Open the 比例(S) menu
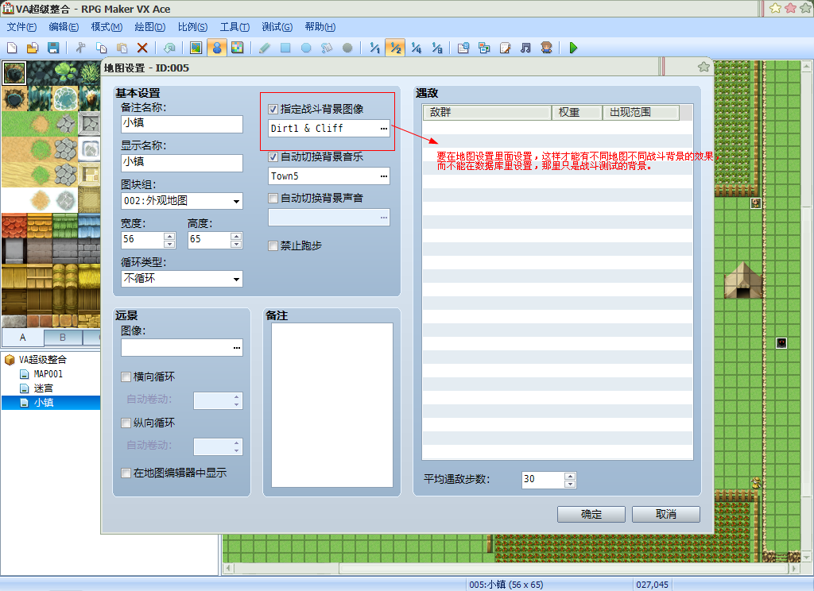This screenshot has height=591, width=814. coord(192,27)
